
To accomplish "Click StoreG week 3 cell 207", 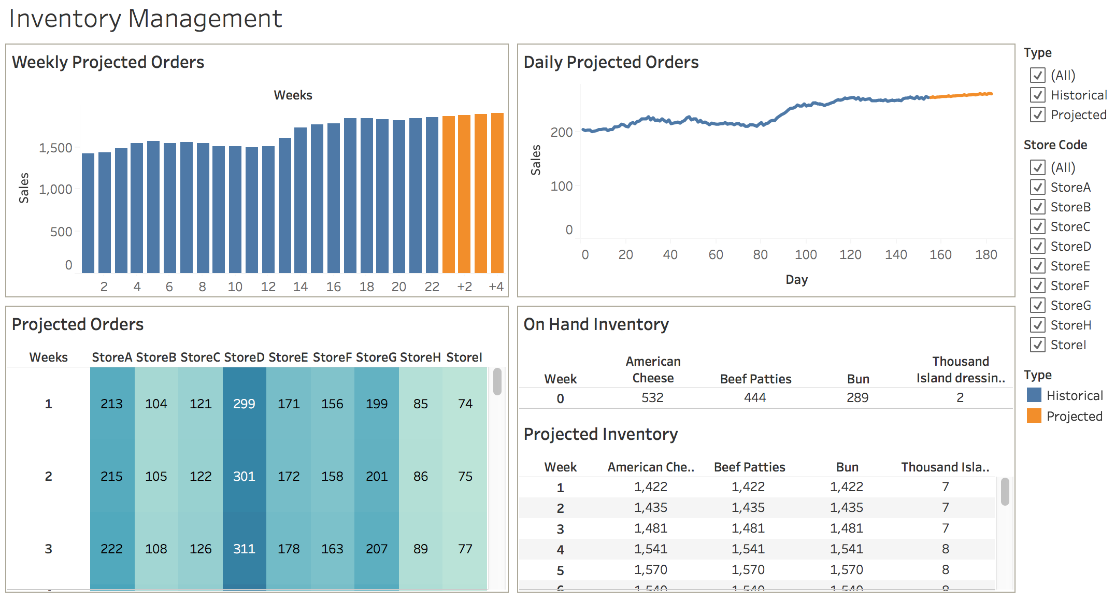I will pyautogui.click(x=377, y=549).
